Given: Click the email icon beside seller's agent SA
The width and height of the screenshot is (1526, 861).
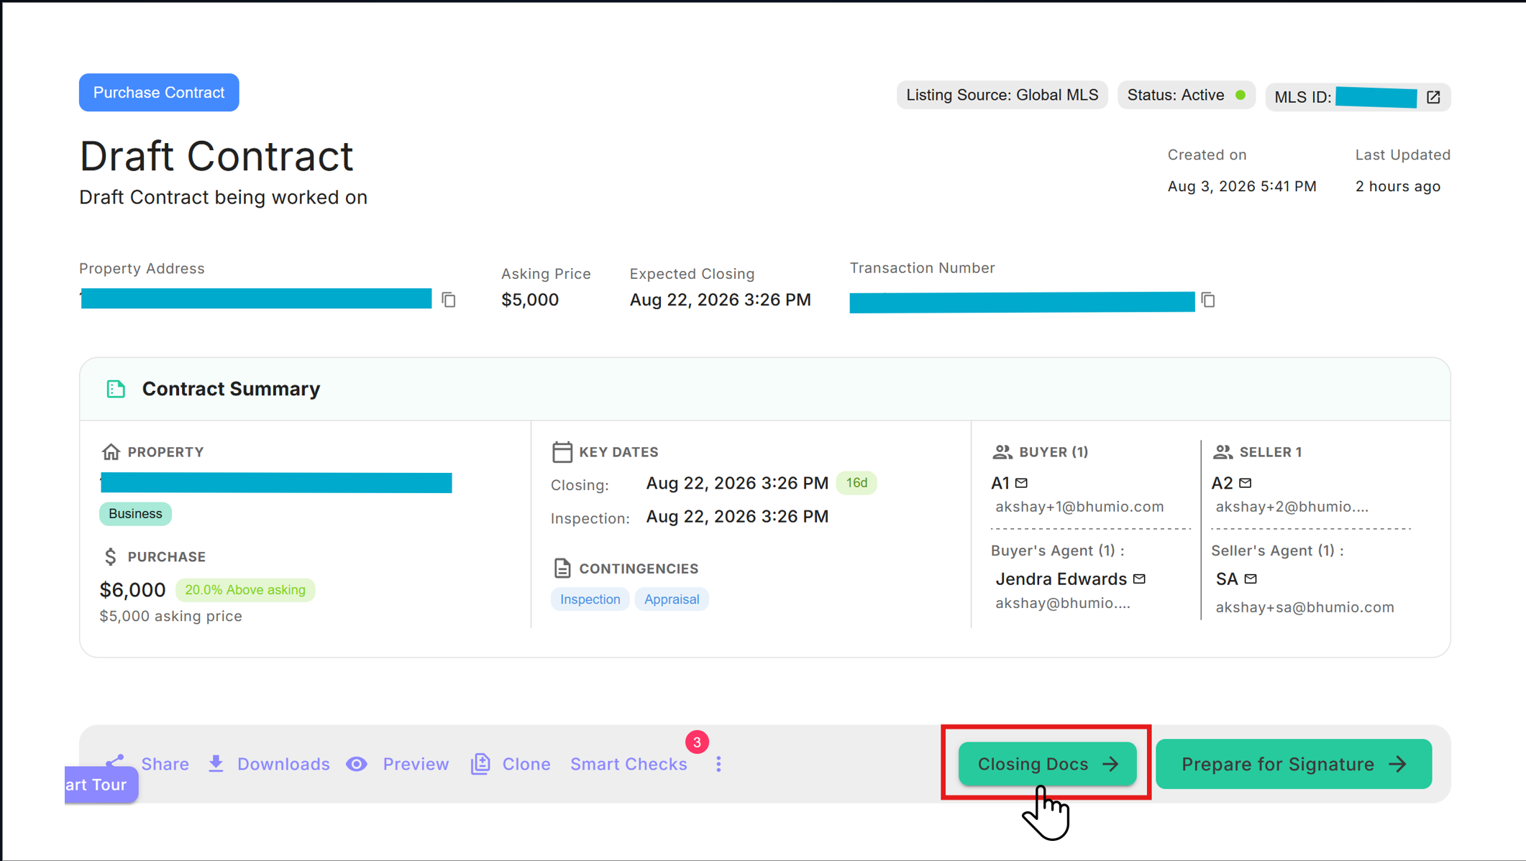Looking at the screenshot, I should [1251, 579].
